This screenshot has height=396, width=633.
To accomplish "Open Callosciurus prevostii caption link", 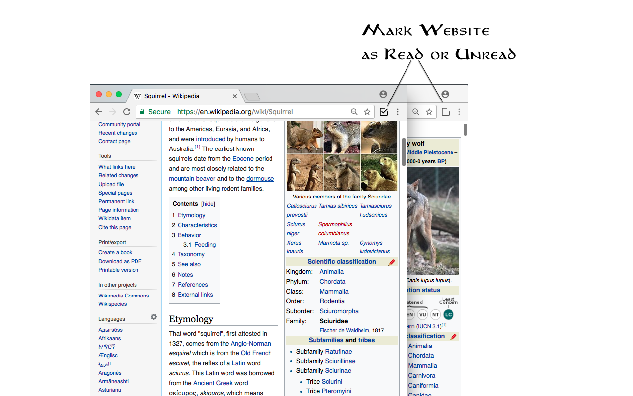I will point(301,210).
